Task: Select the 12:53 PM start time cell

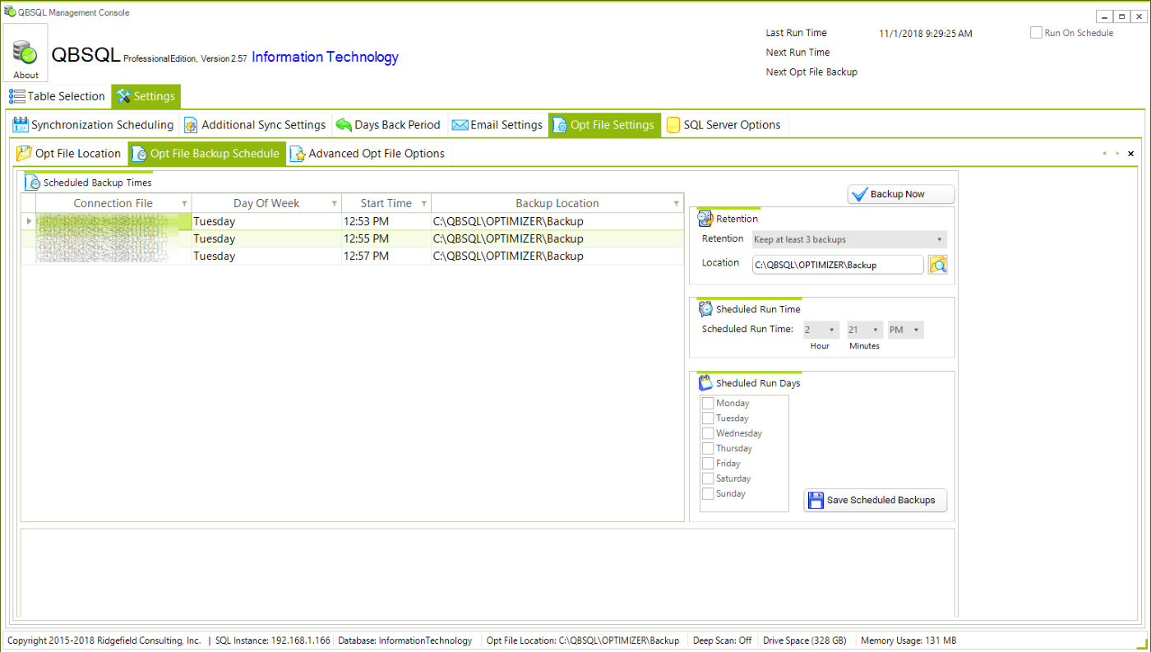Action: click(x=386, y=221)
